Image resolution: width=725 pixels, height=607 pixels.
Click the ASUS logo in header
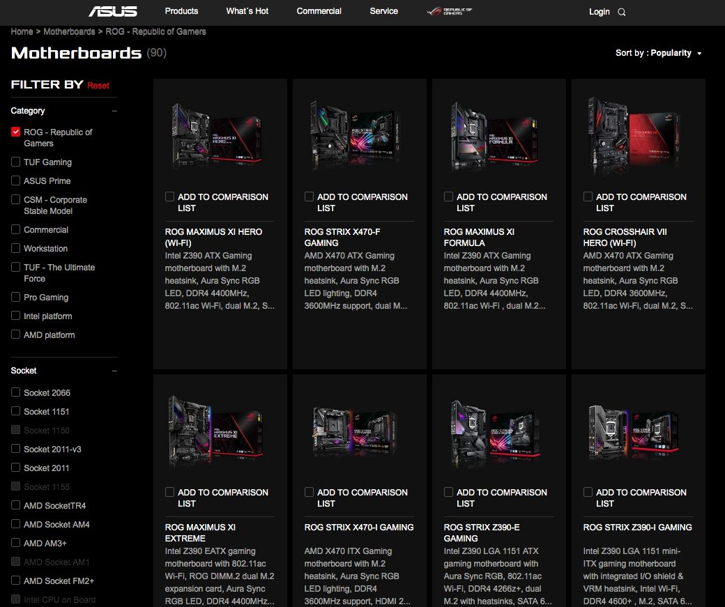(113, 11)
